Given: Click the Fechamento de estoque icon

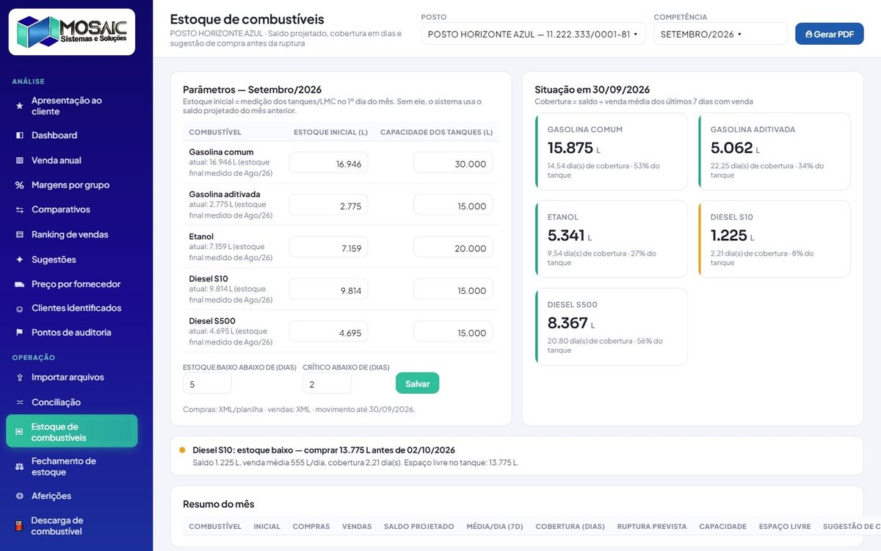Looking at the screenshot, I should [19, 467].
